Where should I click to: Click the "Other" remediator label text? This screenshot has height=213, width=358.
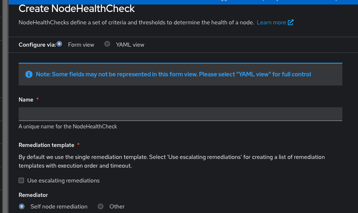tap(117, 206)
